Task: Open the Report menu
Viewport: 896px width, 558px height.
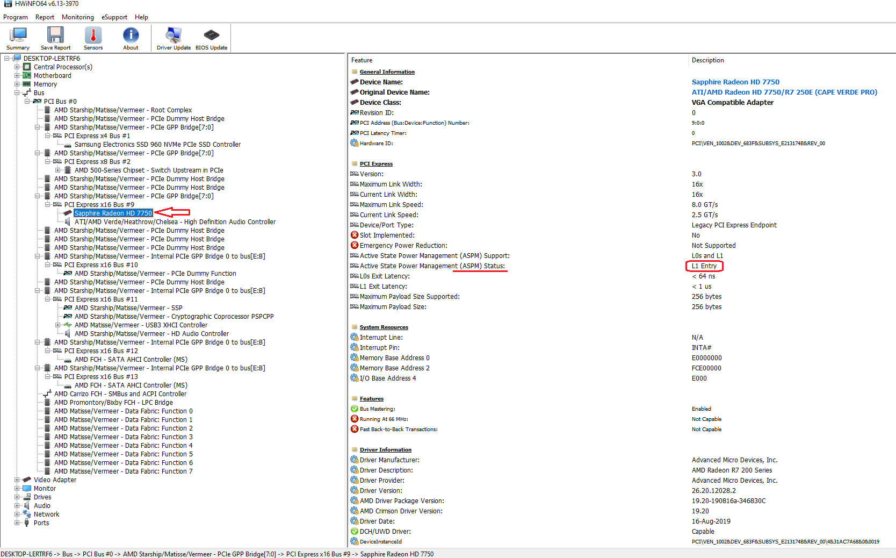Action: click(x=45, y=17)
